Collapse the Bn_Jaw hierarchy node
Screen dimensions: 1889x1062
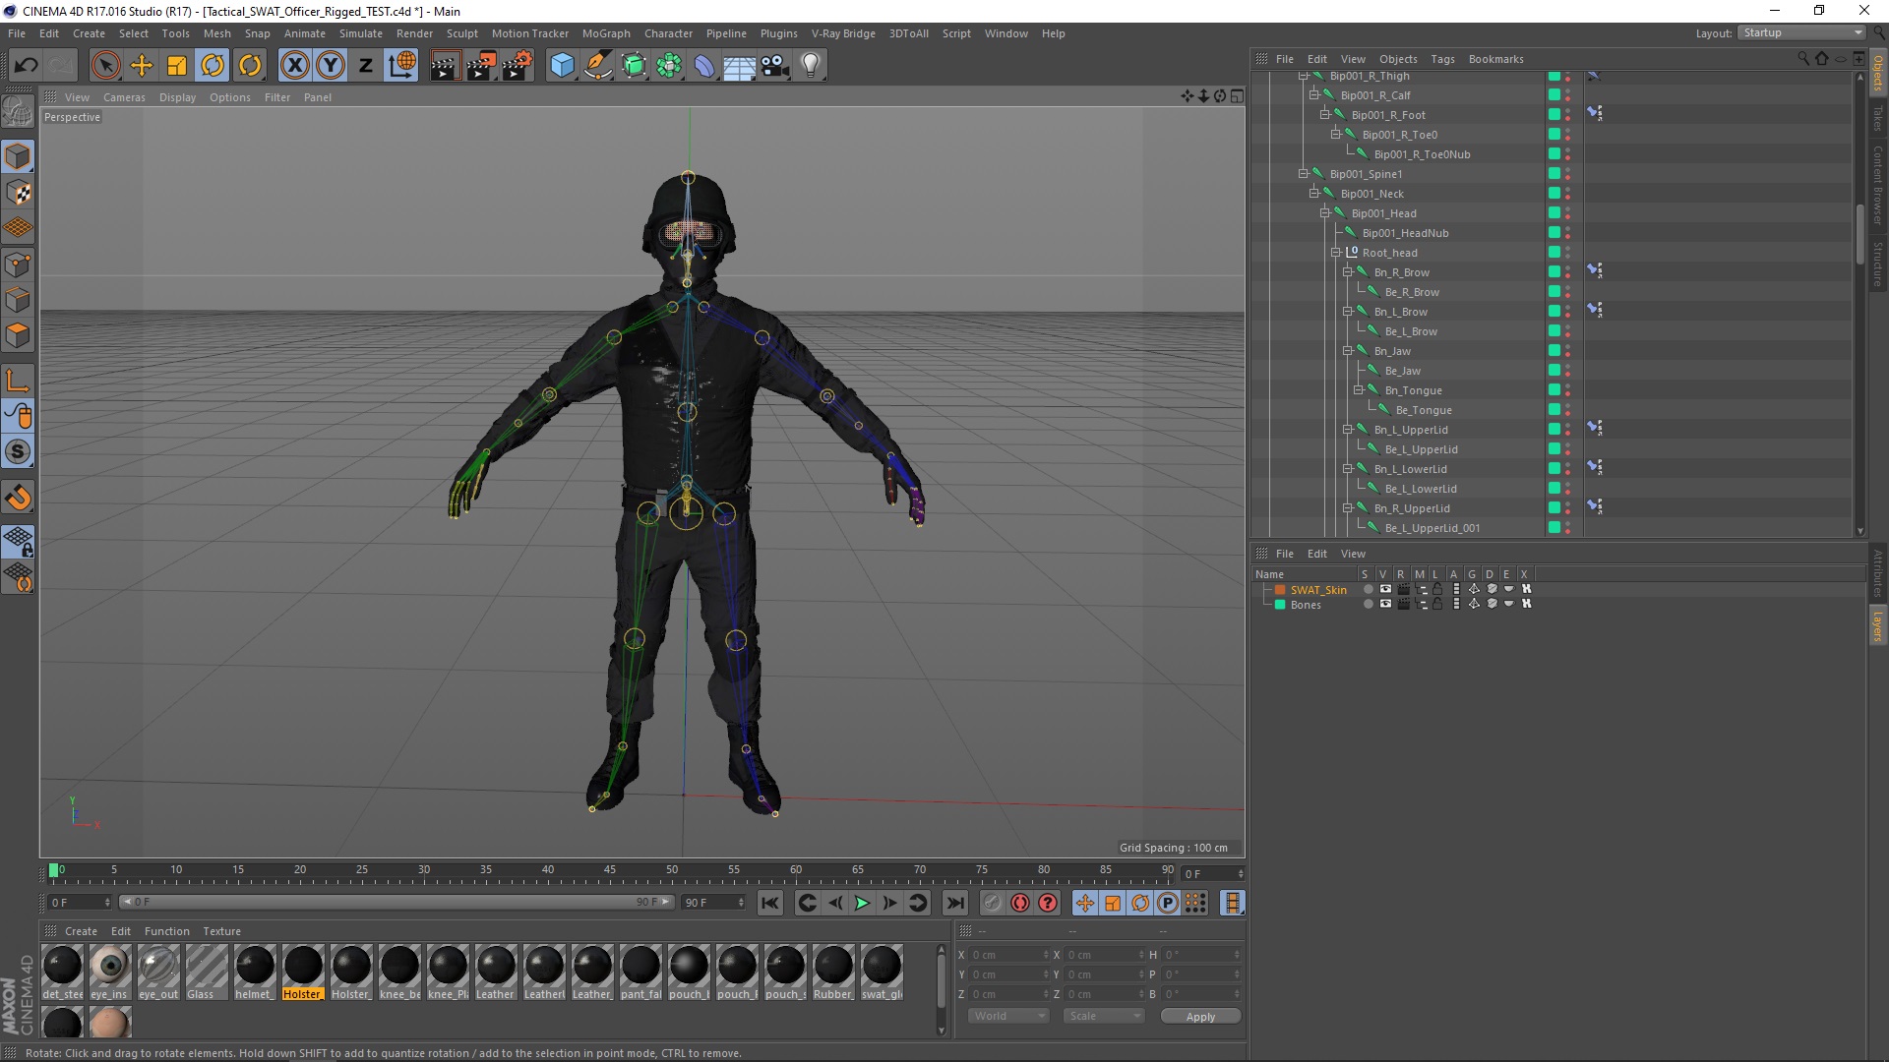tap(1348, 351)
